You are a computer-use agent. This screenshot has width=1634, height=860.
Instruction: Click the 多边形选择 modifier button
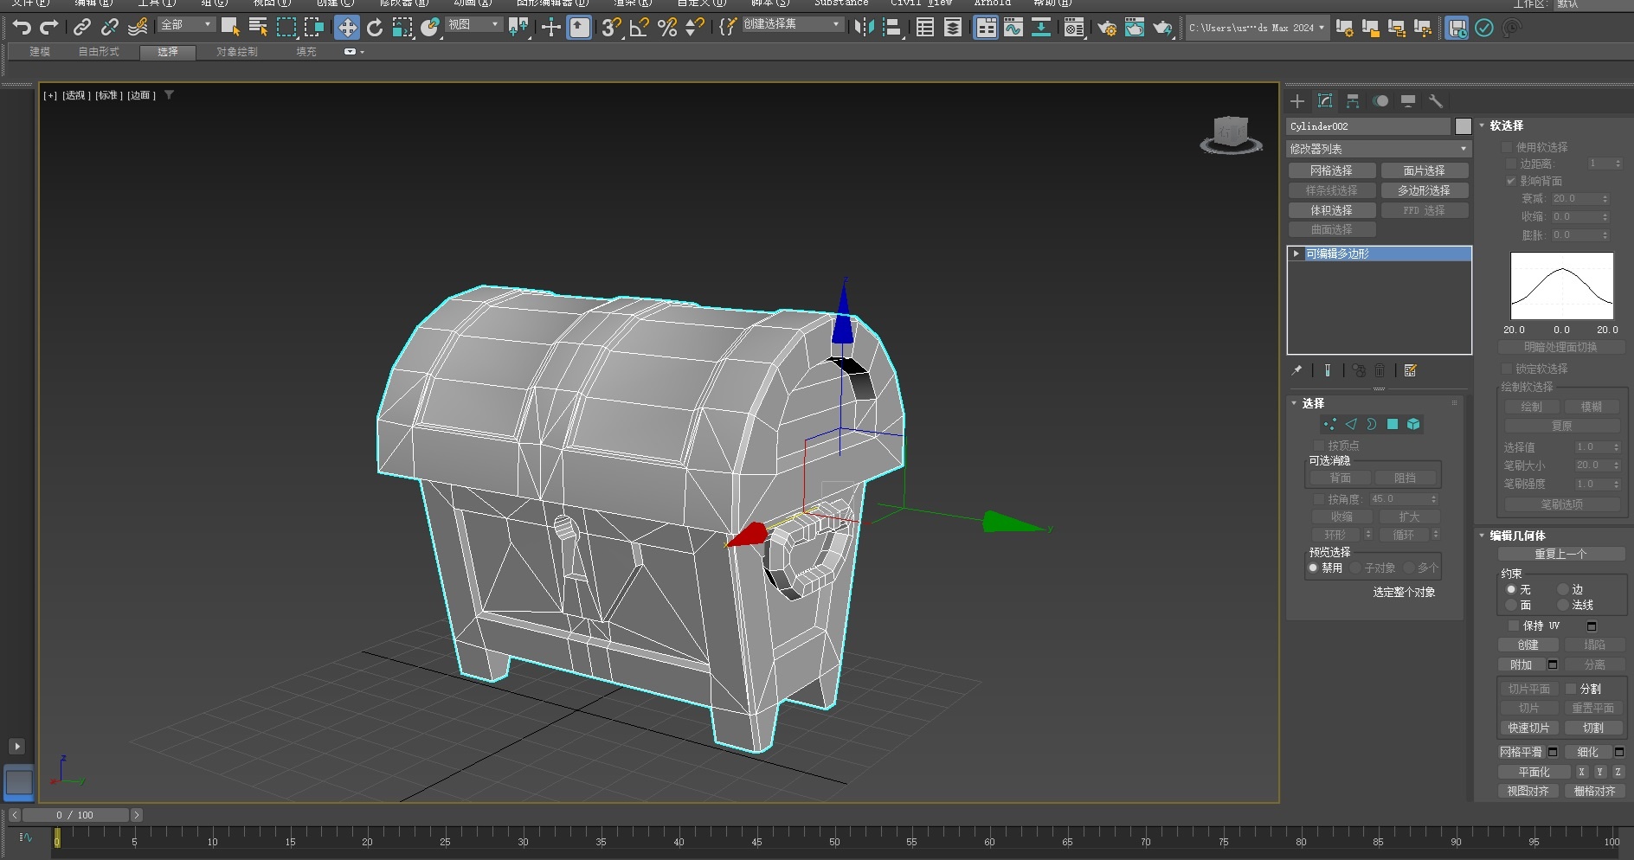pyautogui.click(x=1424, y=190)
